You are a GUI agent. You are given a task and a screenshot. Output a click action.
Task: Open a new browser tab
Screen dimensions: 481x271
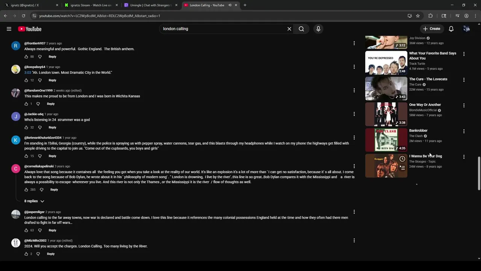[x=245, y=5]
